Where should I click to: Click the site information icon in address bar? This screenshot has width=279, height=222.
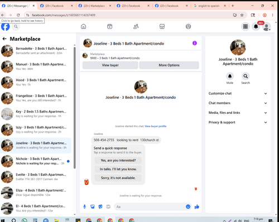[x=27, y=15]
